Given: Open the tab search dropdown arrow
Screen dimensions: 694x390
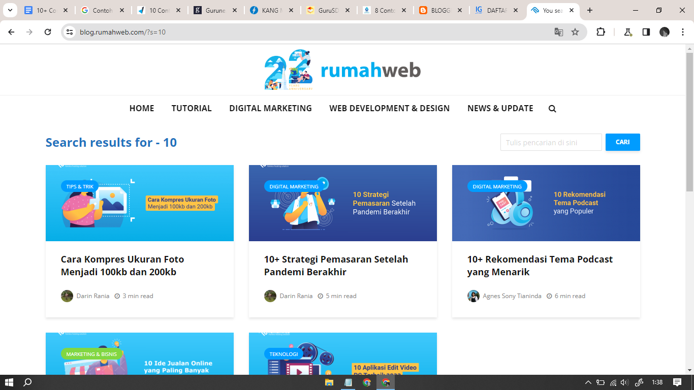Looking at the screenshot, I should [10, 10].
